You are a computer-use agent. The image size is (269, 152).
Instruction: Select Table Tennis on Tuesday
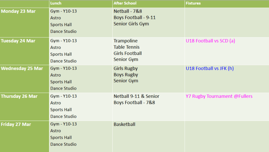[127, 47]
